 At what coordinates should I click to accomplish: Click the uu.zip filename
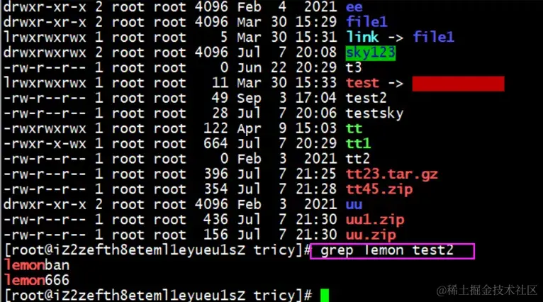371,235
